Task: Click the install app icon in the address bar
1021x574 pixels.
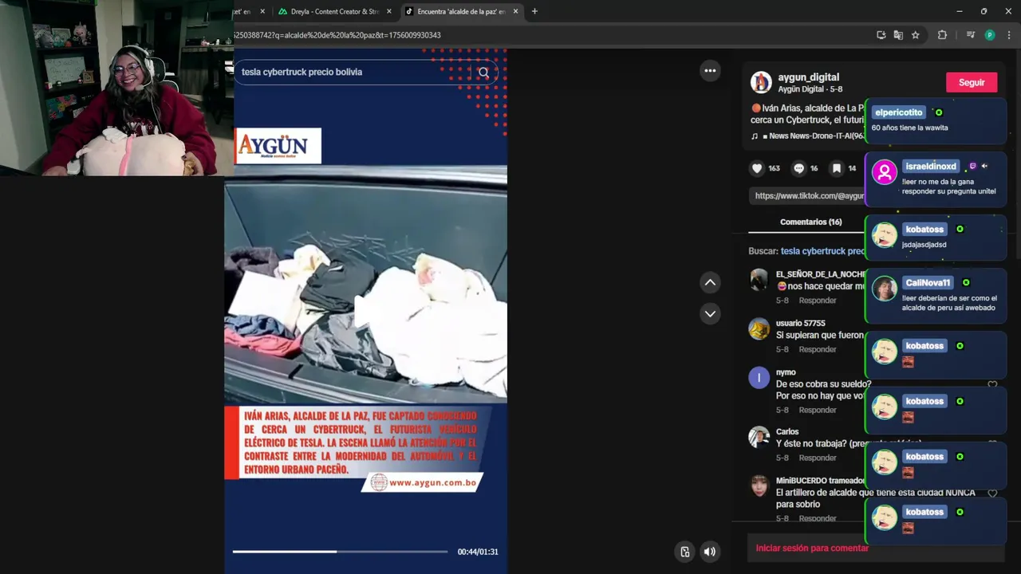Action: coord(881,35)
